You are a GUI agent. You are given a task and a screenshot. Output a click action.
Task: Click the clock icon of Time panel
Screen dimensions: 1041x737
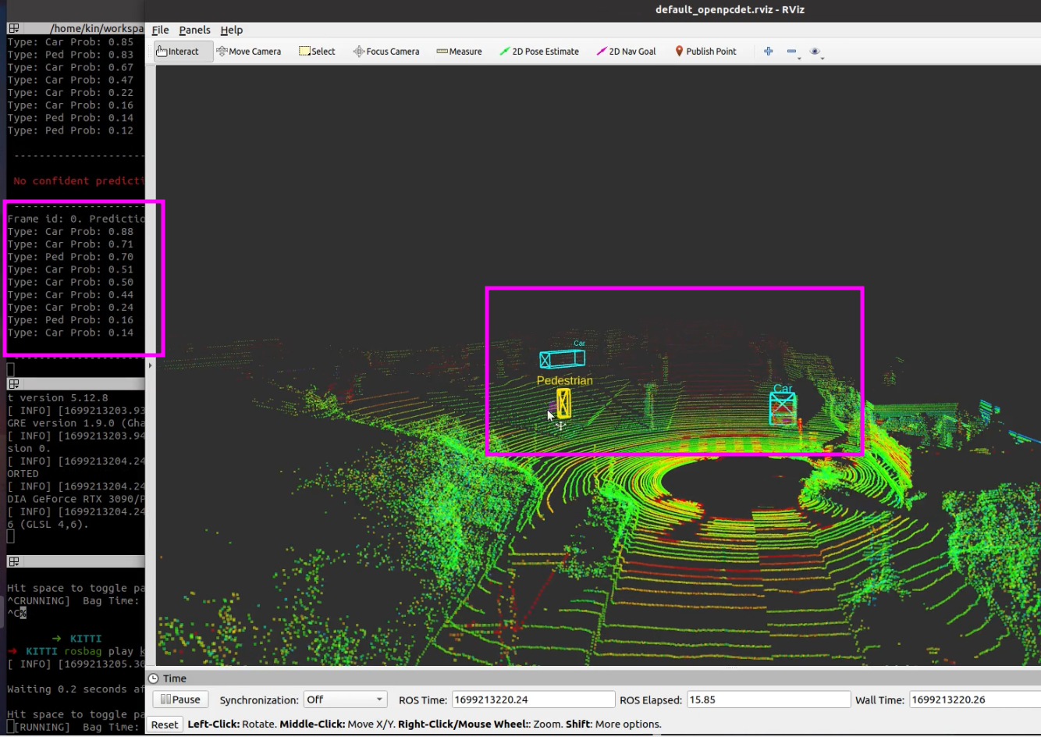[154, 678]
